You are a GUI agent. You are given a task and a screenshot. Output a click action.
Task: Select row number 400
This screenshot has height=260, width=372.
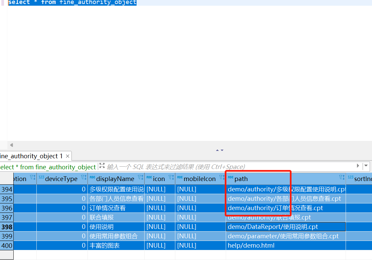click(x=7, y=246)
